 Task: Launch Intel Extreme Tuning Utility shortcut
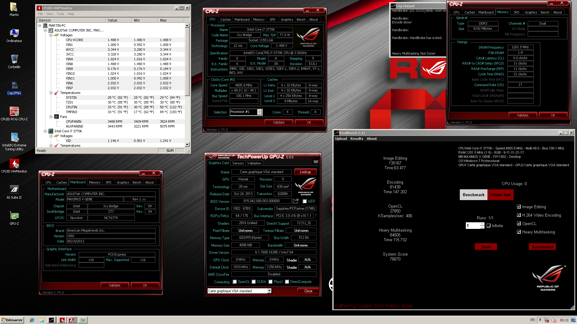(x=14, y=142)
